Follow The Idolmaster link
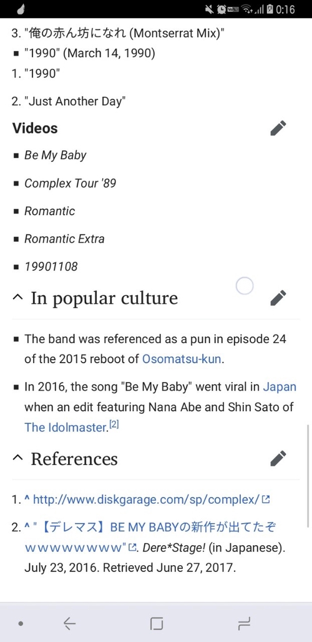312x642 pixels. (x=65, y=427)
